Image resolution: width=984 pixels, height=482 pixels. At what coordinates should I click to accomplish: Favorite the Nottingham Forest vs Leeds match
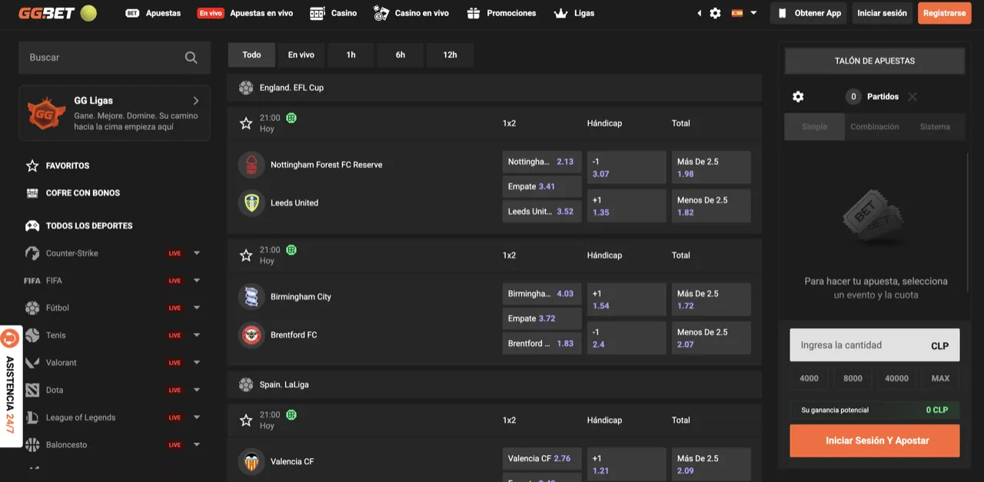click(246, 123)
